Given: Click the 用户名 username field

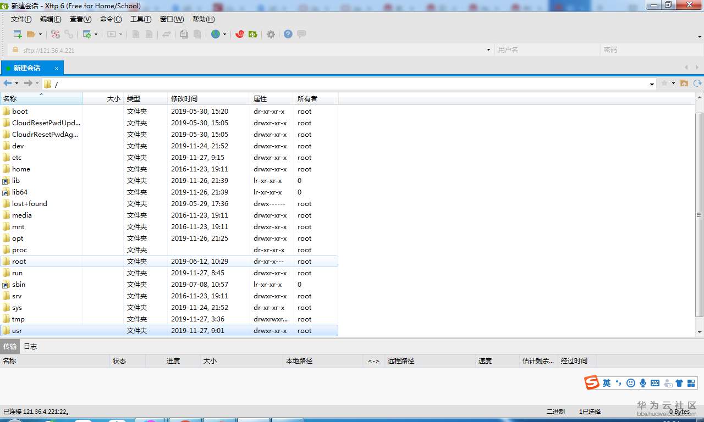Looking at the screenshot, I should click(x=547, y=50).
